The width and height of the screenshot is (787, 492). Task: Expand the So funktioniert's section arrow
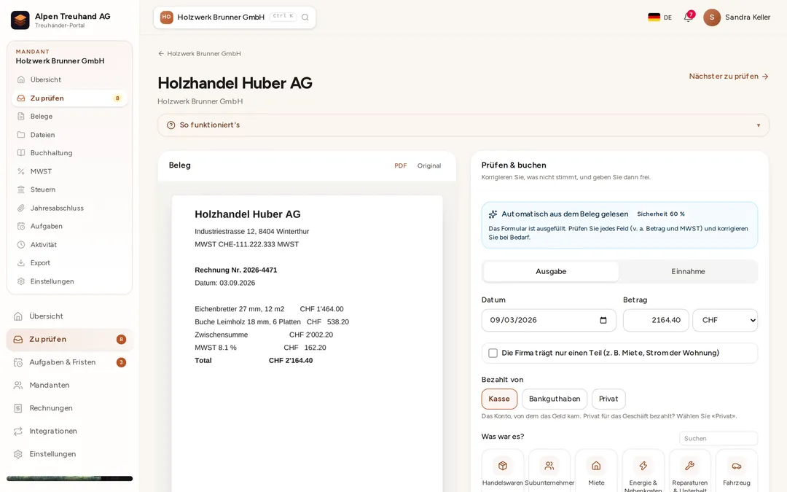759,125
